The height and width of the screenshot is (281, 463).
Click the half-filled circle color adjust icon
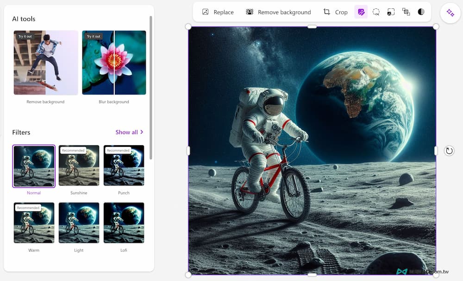[x=421, y=12]
